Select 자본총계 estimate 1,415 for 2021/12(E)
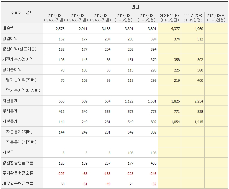This screenshot has height=189, width=229. click(199, 122)
